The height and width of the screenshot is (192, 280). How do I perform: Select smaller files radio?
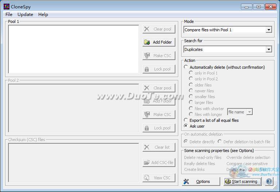pyautogui.click(x=191, y=96)
